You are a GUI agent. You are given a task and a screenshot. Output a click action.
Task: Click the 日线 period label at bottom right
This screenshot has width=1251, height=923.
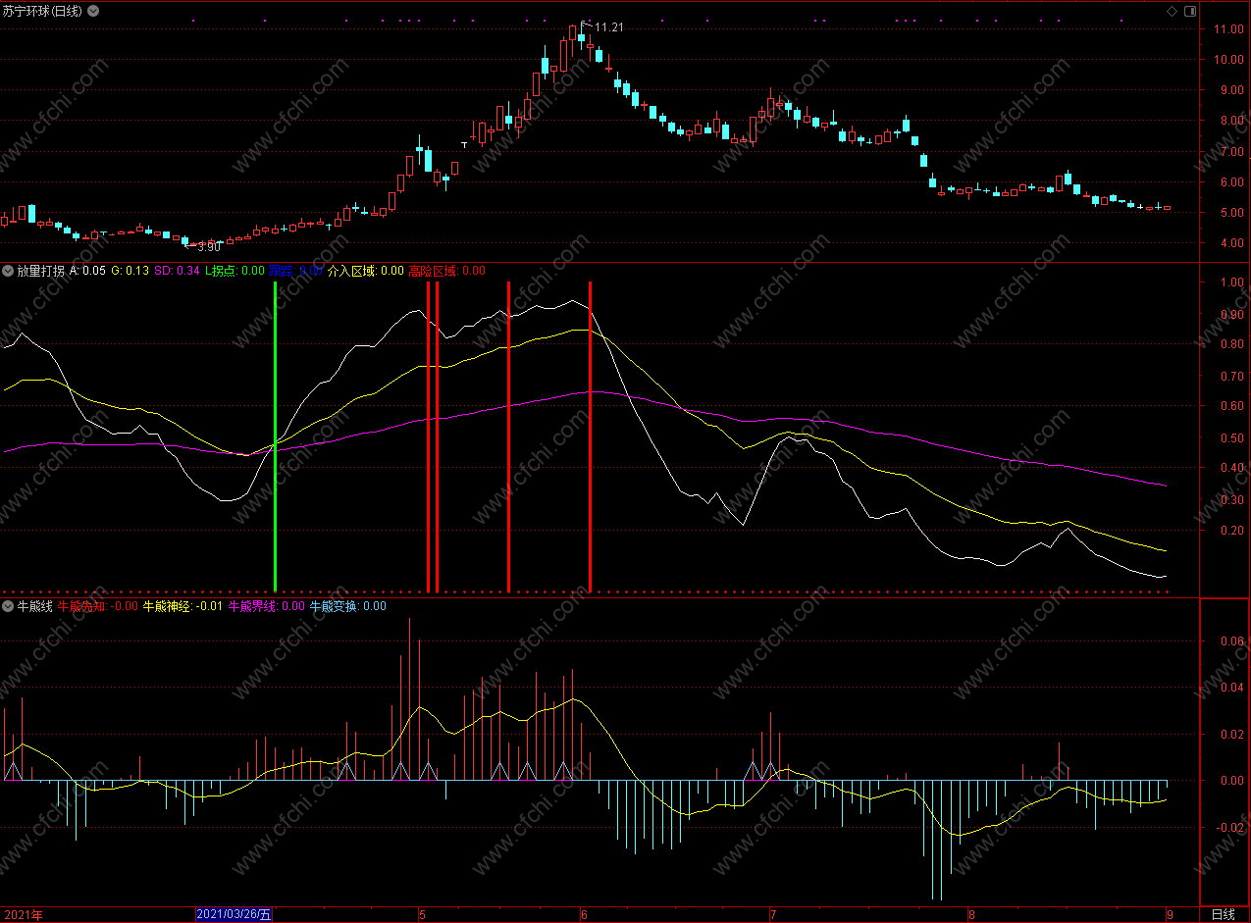pos(1224,914)
